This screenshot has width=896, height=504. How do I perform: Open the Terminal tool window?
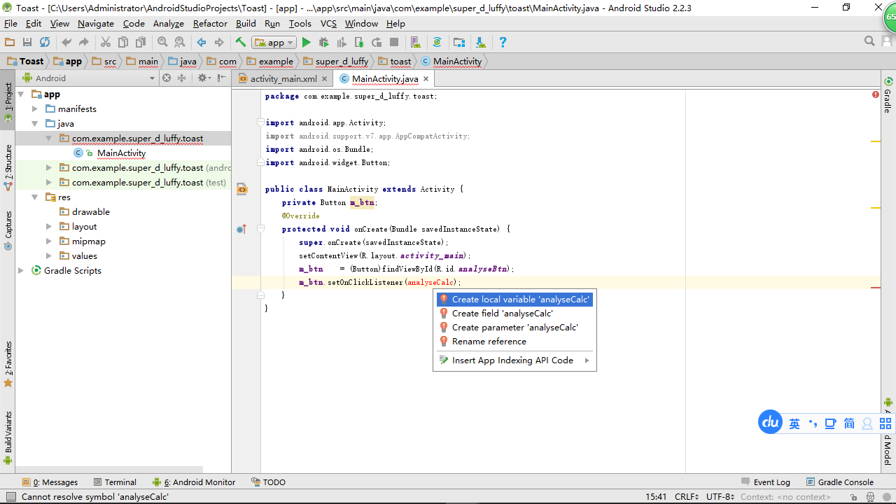point(114,482)
